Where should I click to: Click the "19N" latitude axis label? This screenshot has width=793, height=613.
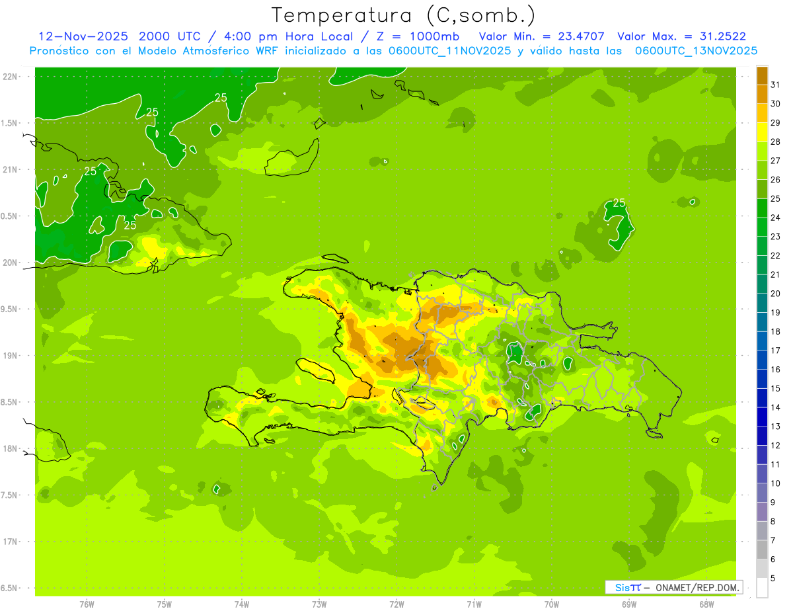click(x=11, y=356)
